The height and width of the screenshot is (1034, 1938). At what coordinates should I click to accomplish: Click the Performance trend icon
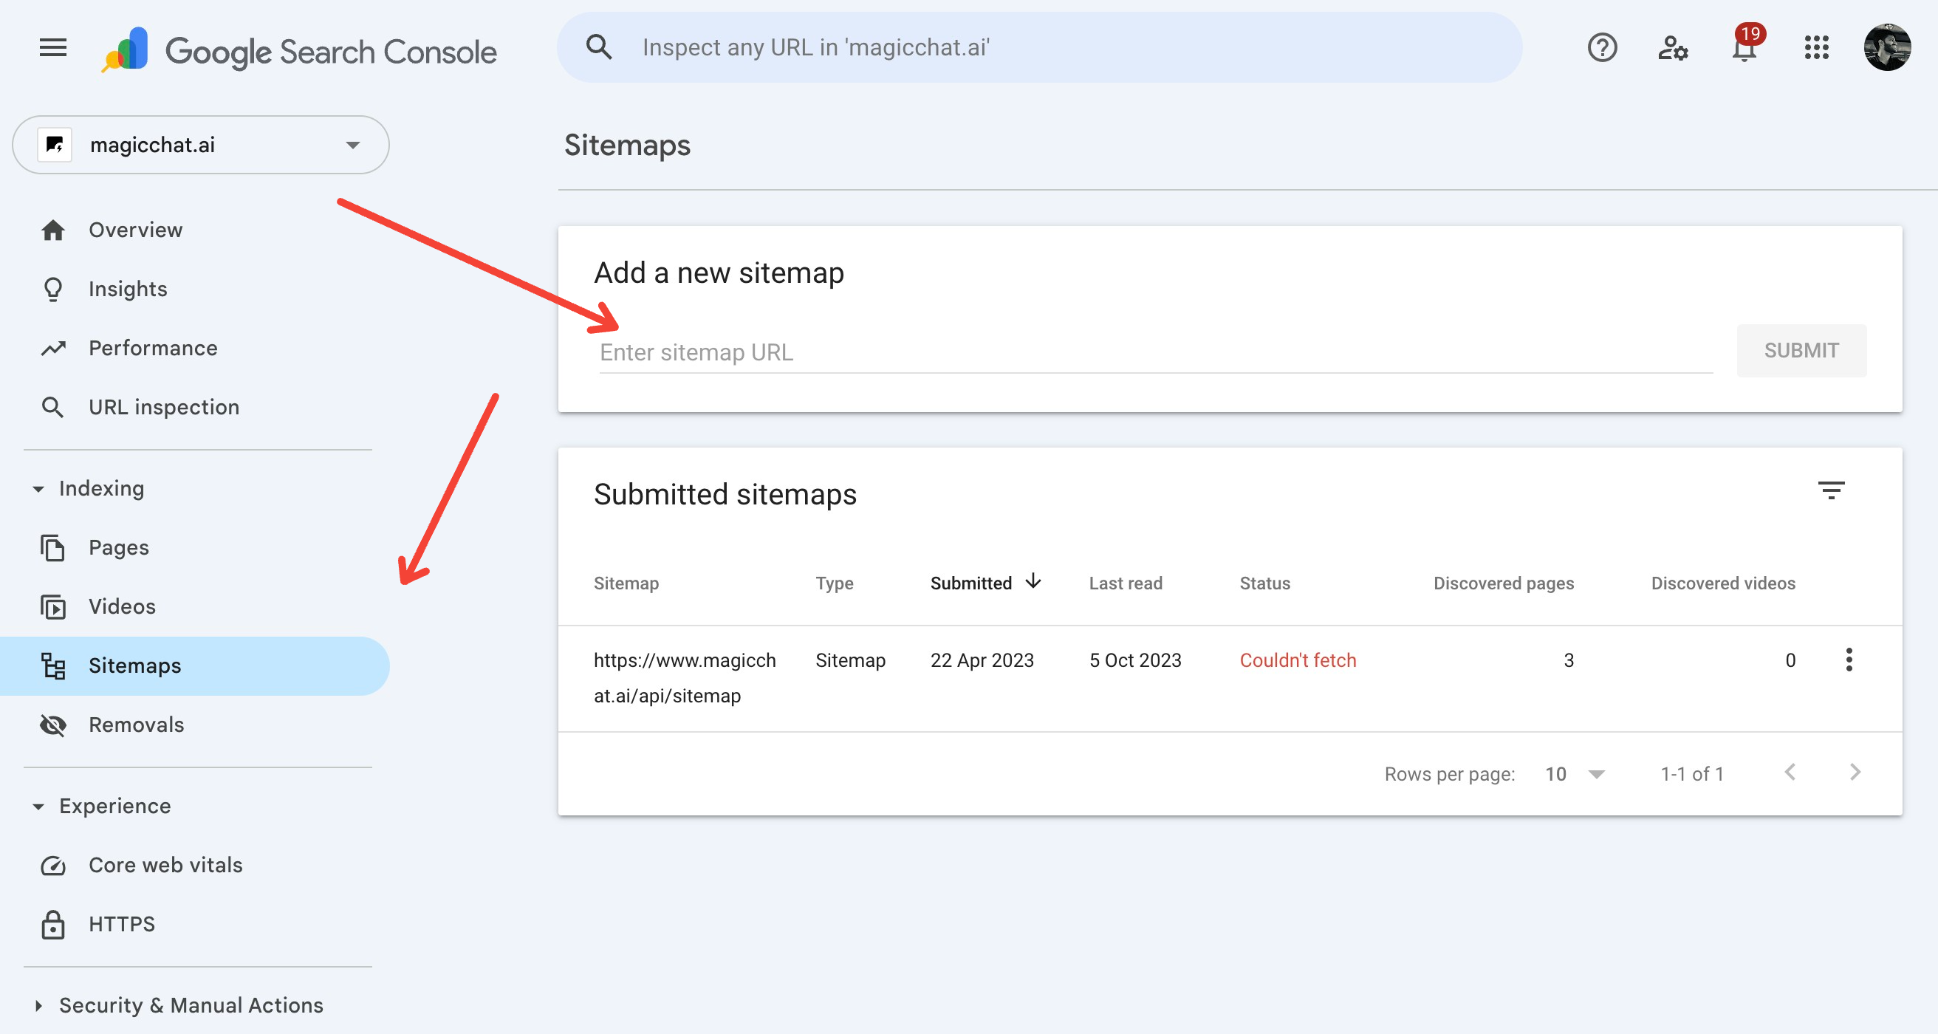click(x=52, y=348)
